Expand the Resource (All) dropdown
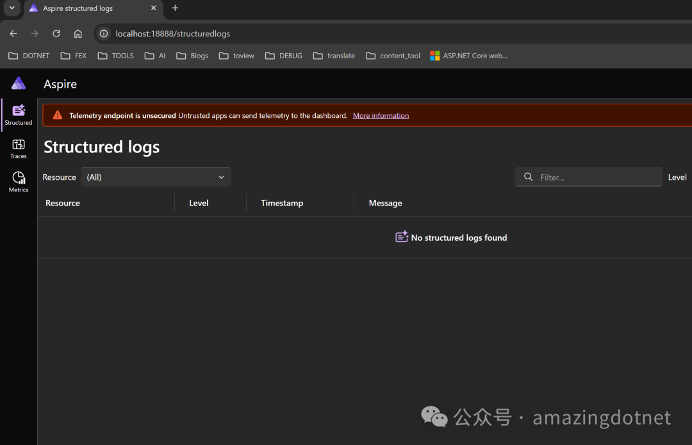Viewport: 692px width, 445px height. click(156, 177)
